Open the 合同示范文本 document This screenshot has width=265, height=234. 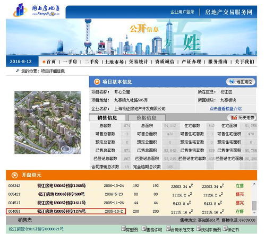[180, 229]
